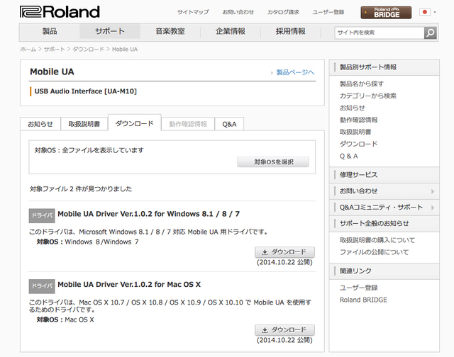This screenshot has height=357, width=454.
Task: Expand the お問い合わせ sidebar section
Action: [x=433, y=191]
